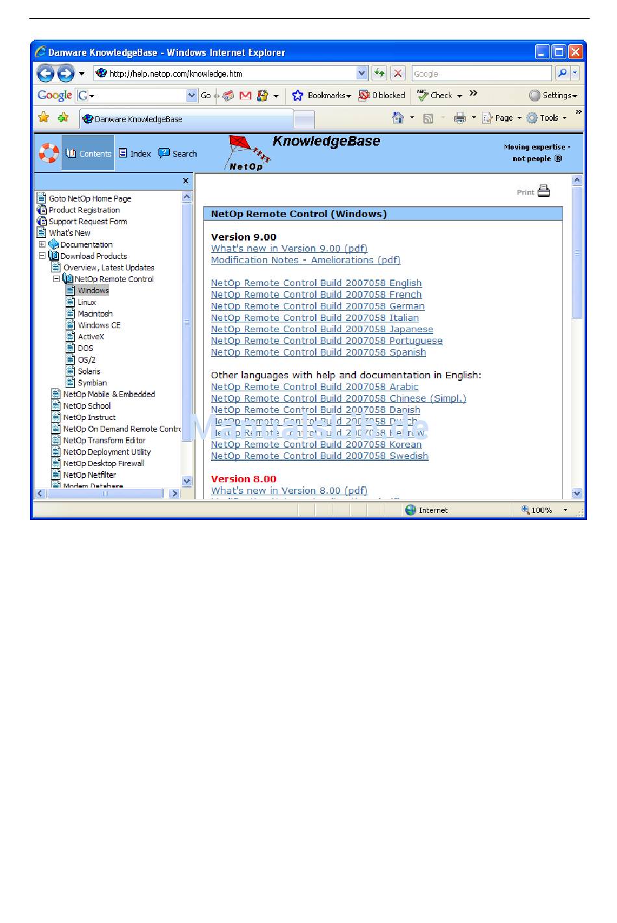
Task: Open the Macintosh tree item
Action: click(95, 314)
